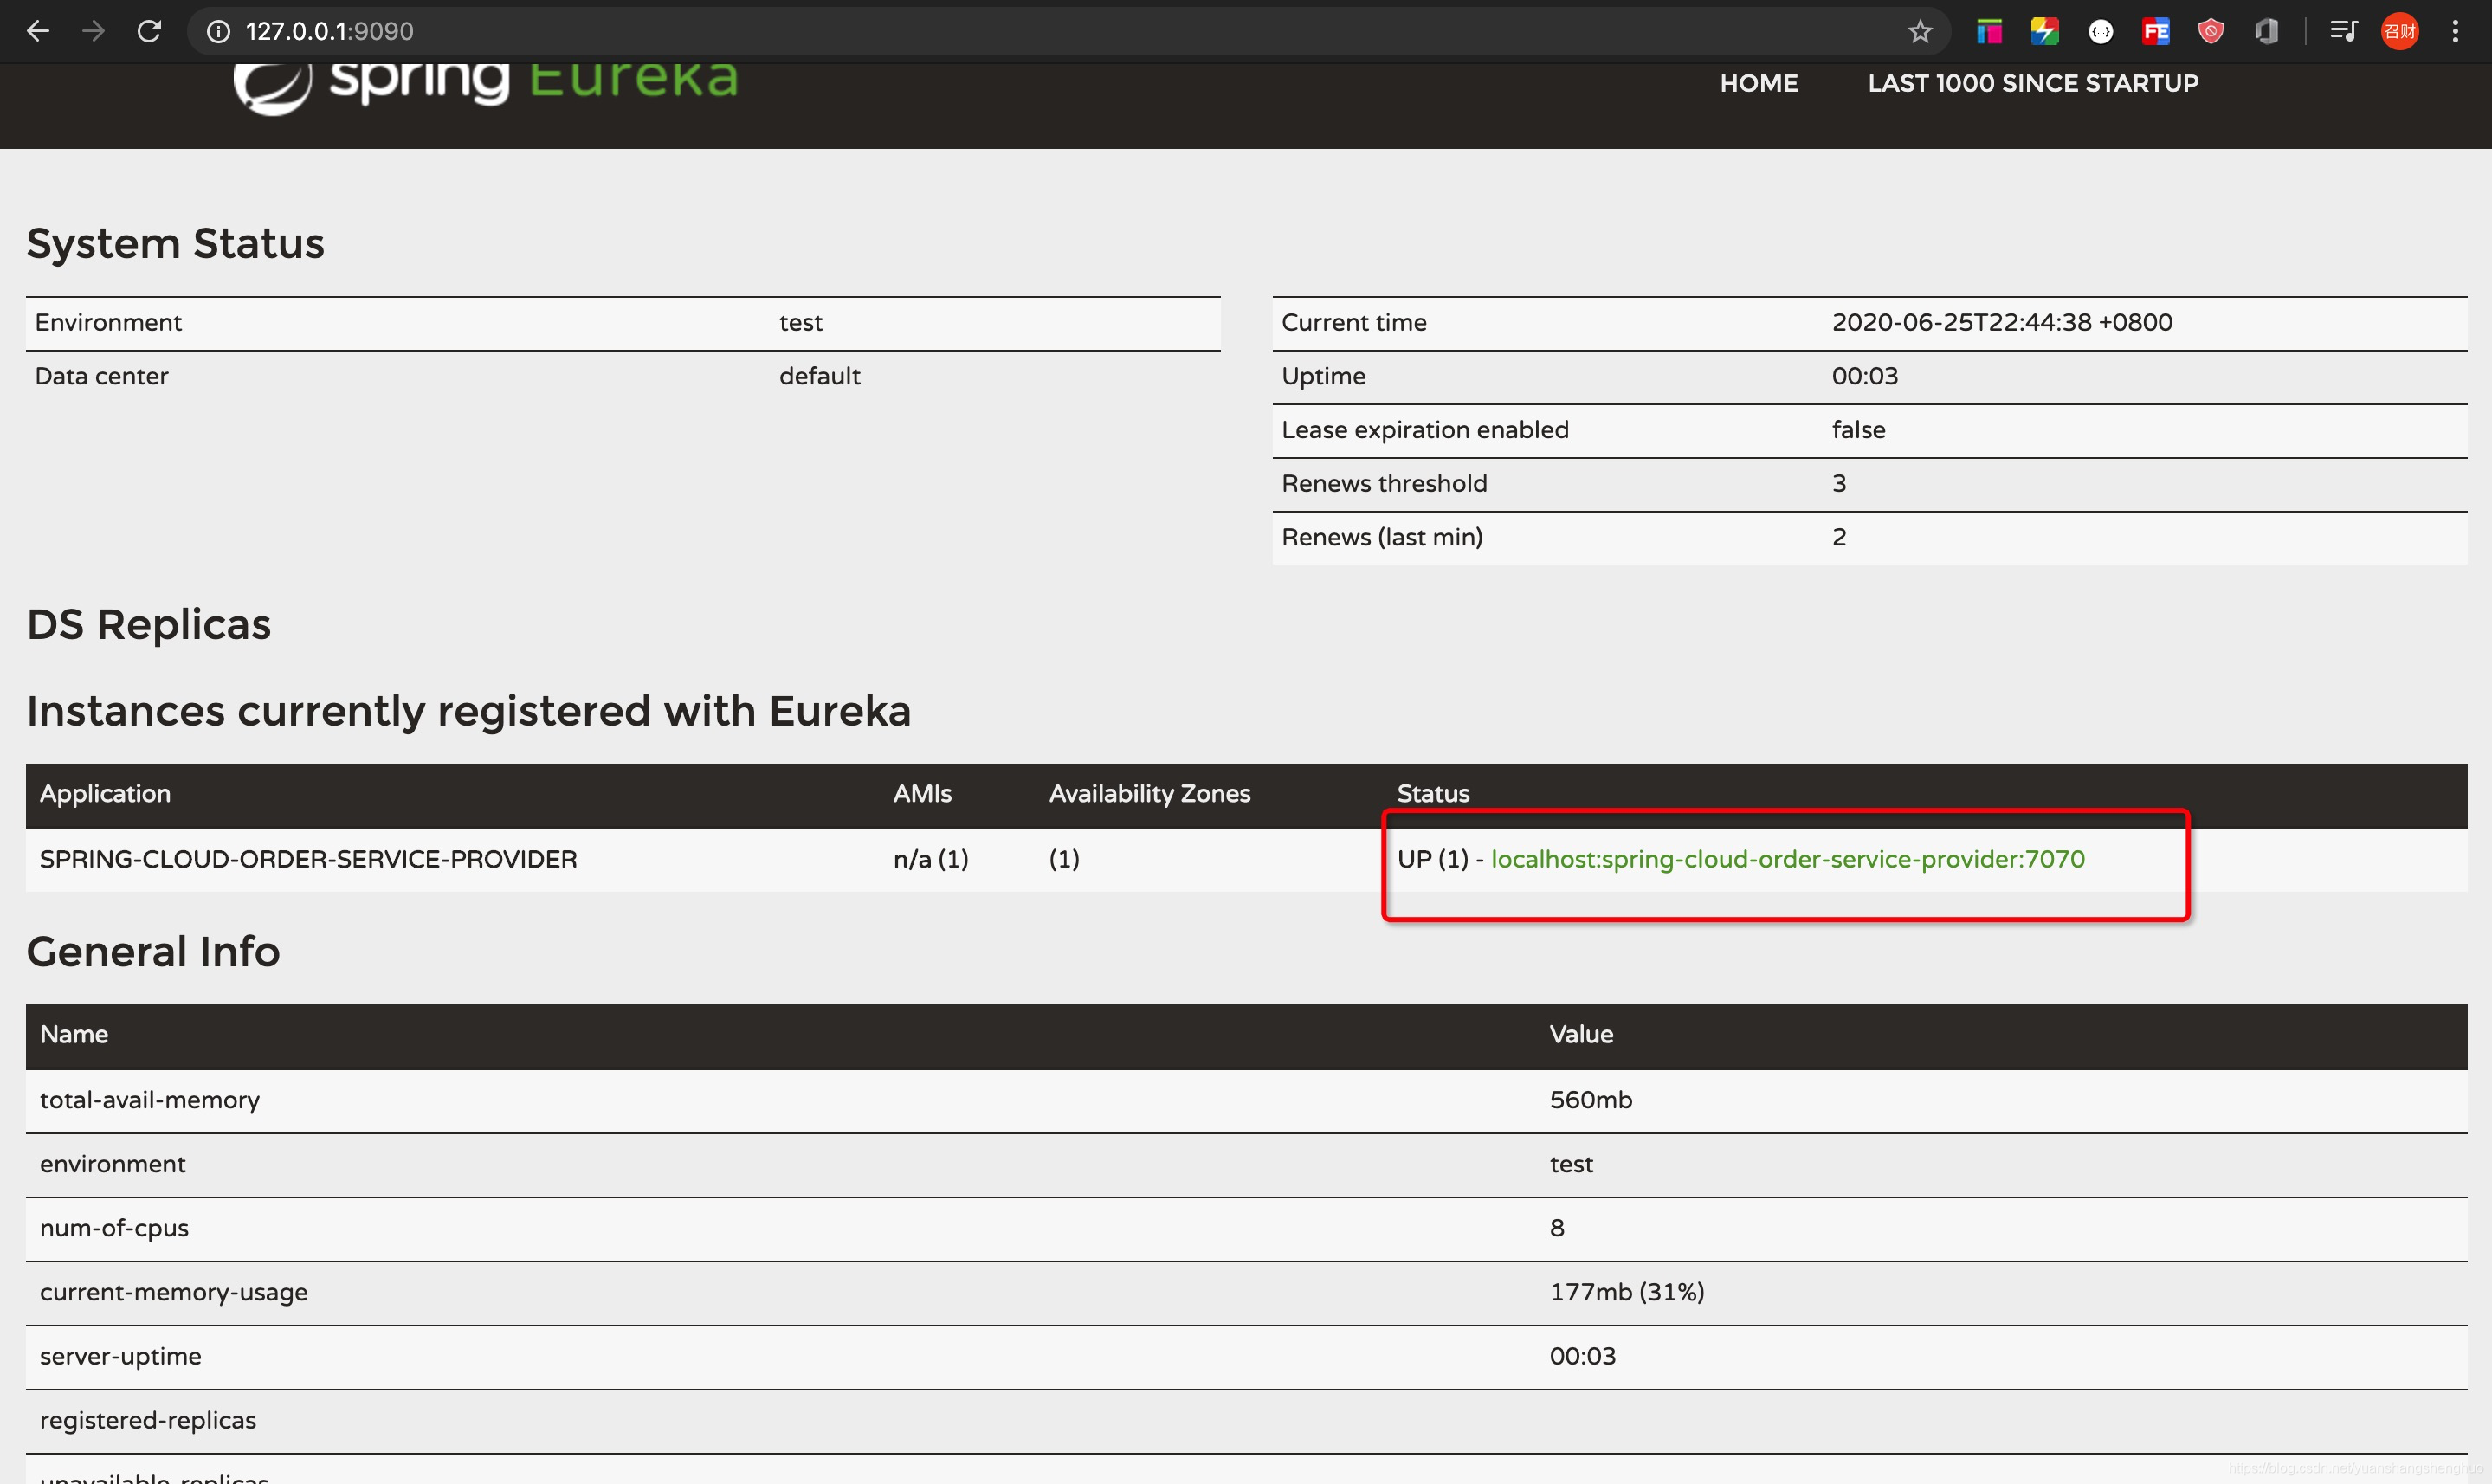Click the Environment label in System Status
This screenshot has height=1484, width=2492.
(108, 322)
